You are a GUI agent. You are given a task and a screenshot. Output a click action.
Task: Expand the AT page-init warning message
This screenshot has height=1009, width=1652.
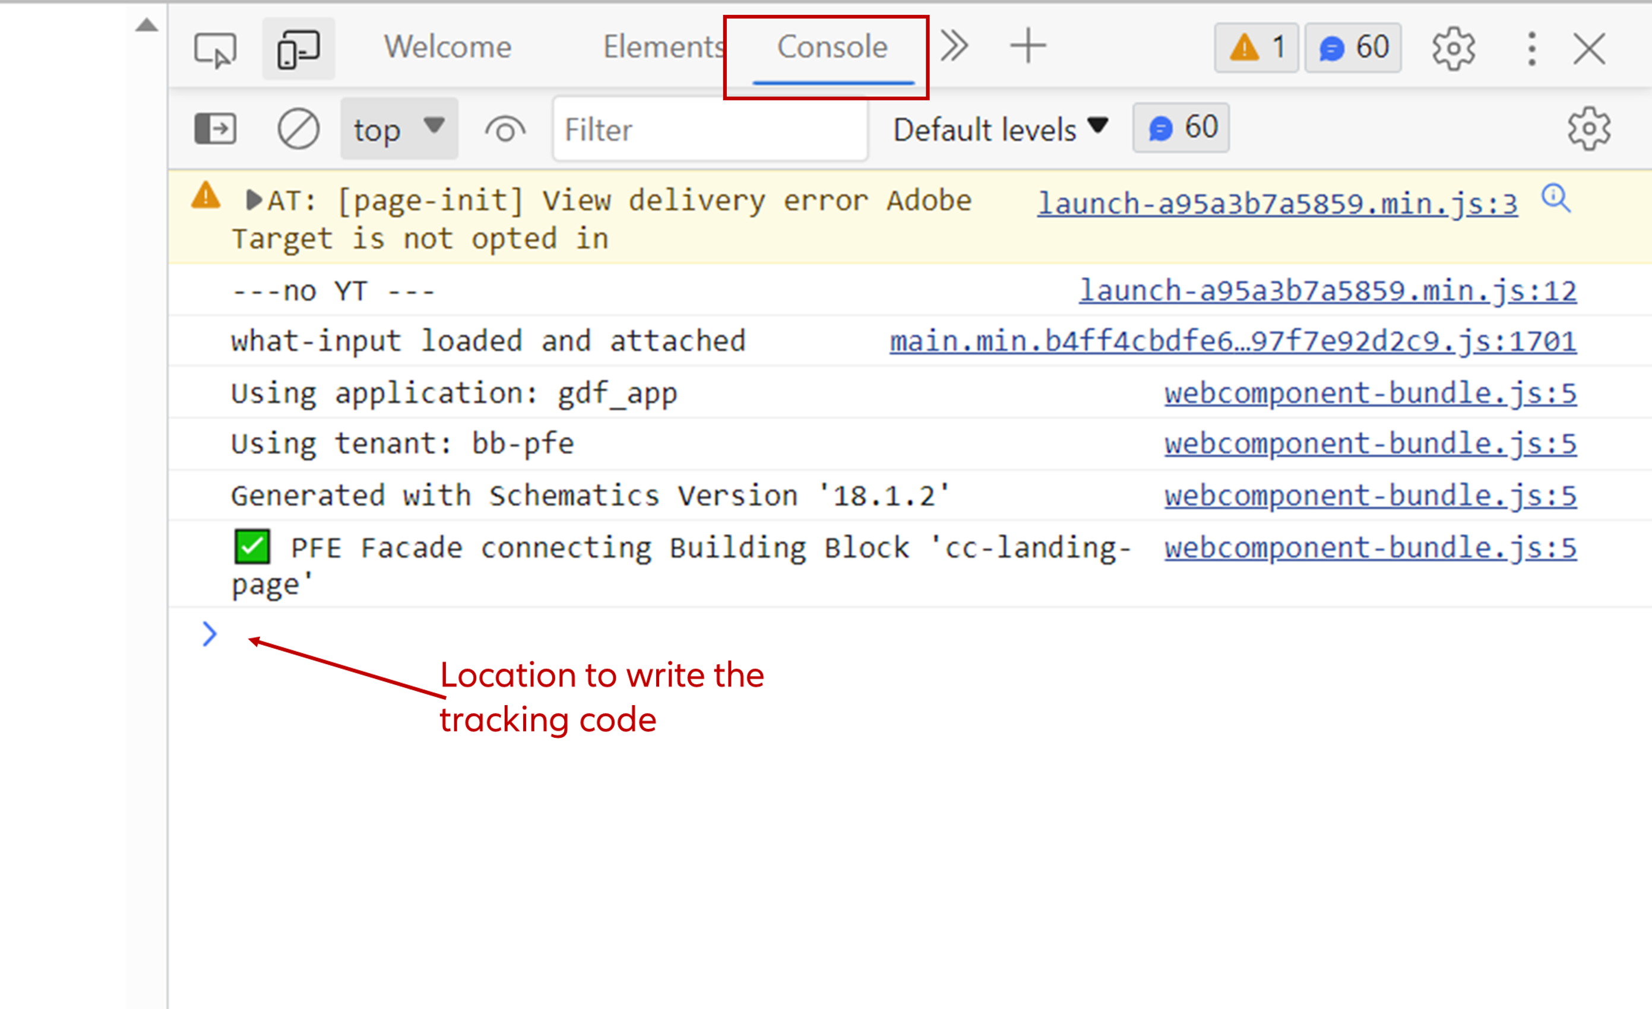(254, 201)
